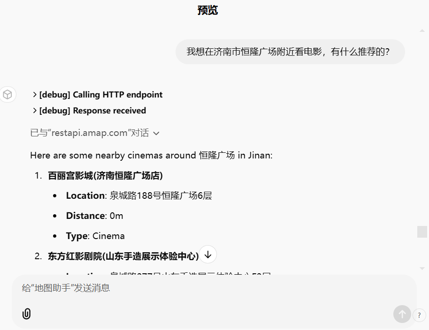Focus the "给地图助手发送消息" input field
Viewport: 429px width, 330px height.
click(x=207, y=288)
